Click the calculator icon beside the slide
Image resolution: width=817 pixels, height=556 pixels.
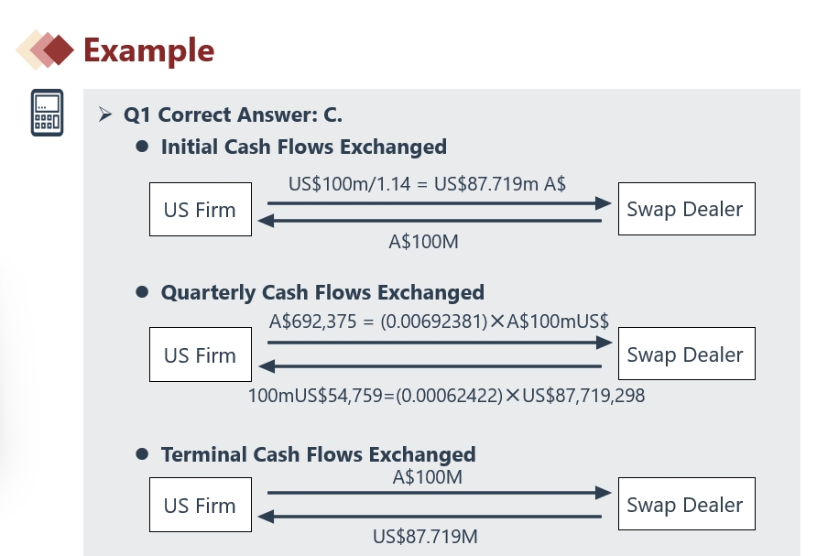pyautogui.click(x=47, y=113)
